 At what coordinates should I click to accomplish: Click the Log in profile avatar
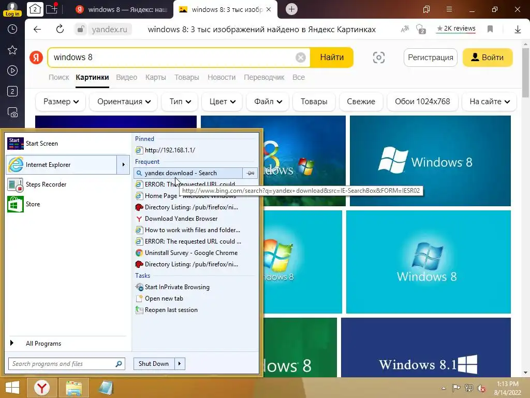[12, 9]
